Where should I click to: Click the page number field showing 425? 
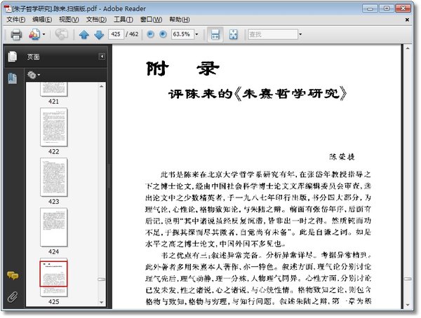(116, 34)
